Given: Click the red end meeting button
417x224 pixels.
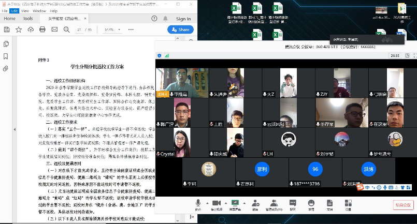Looking at the screenshot, I should coord(402,205).
